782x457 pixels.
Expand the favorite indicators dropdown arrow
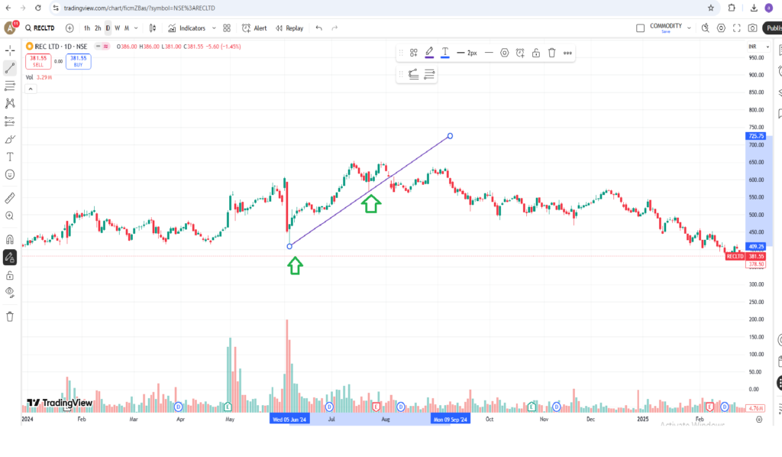pos(214,28)
